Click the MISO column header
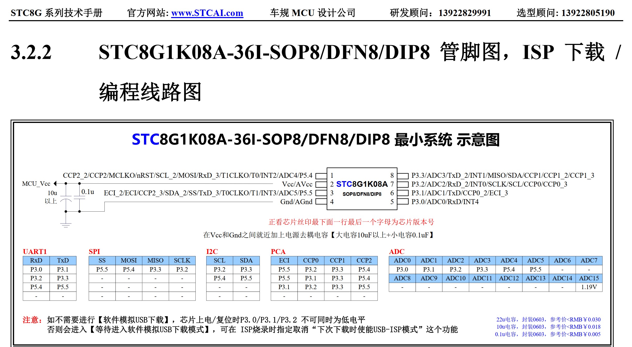Image resolution: width=632 pixels, height=347 pixels. tap(155, 260)
